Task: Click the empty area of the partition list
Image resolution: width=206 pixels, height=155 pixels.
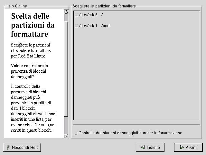Action: click(137, 74)
